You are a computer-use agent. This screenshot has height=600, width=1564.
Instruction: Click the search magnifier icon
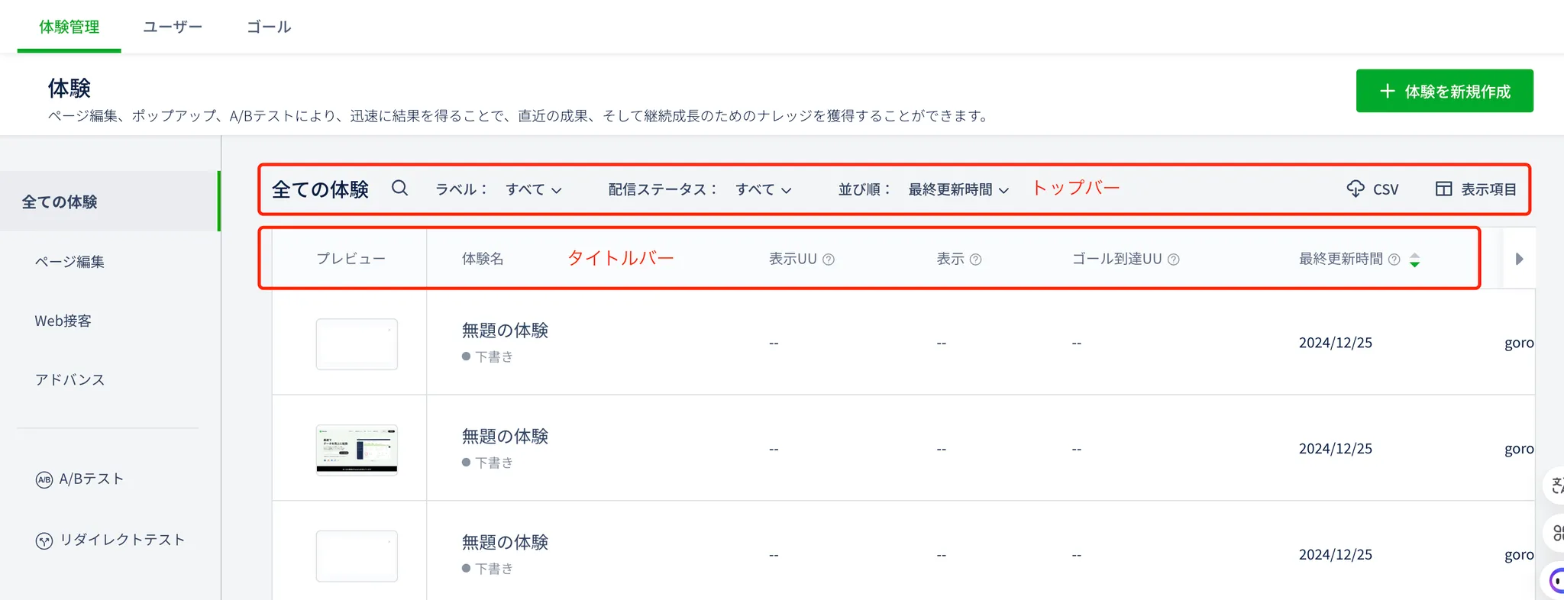click(399, 188)
